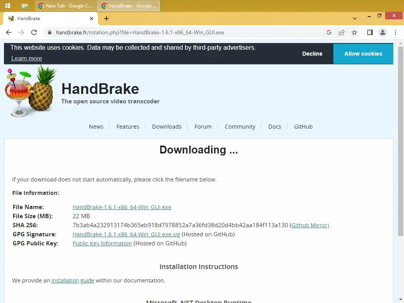Screen dimensions: 404x303
Task: Go back to the previous page
Action: [x=9, y=32]
